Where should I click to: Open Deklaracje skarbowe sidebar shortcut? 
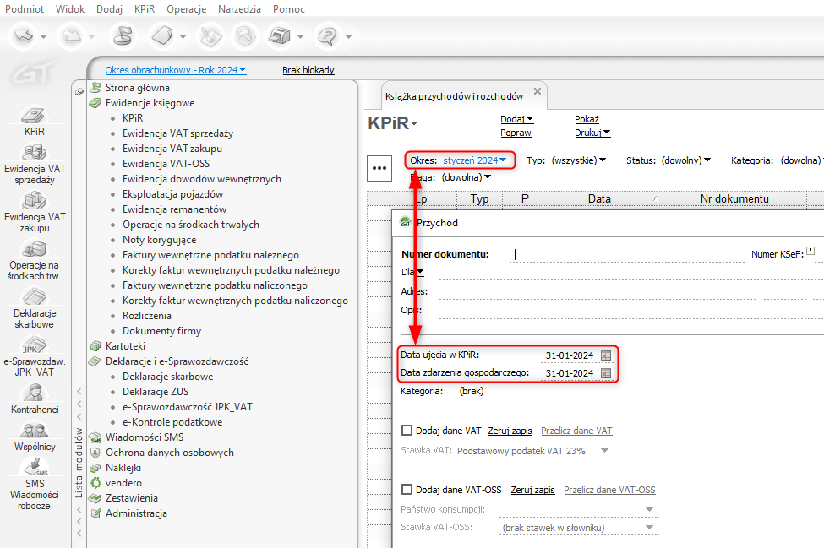(x=34, y=309)
